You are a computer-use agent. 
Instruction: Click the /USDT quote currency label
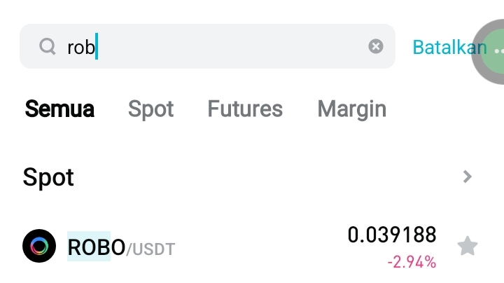point(150,248)
